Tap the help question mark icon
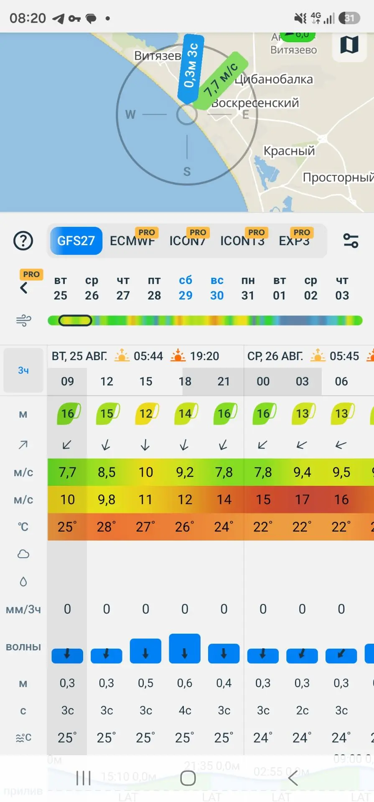Image resolution: width=374 pixels, height=802 pixels. coord(23,241)
